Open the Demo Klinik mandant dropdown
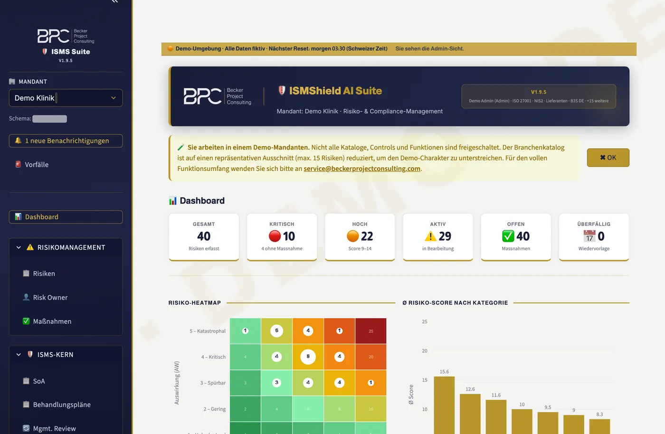 coord(66,98)
